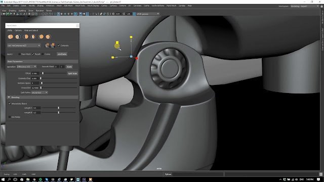The image size is (324, 182).
Task: Click the Maya icon in the taskbar
Action: (78, 179)
